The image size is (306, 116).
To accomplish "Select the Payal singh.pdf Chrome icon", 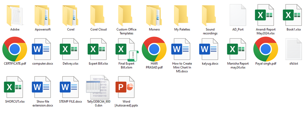I will click(x=266, y=49).
